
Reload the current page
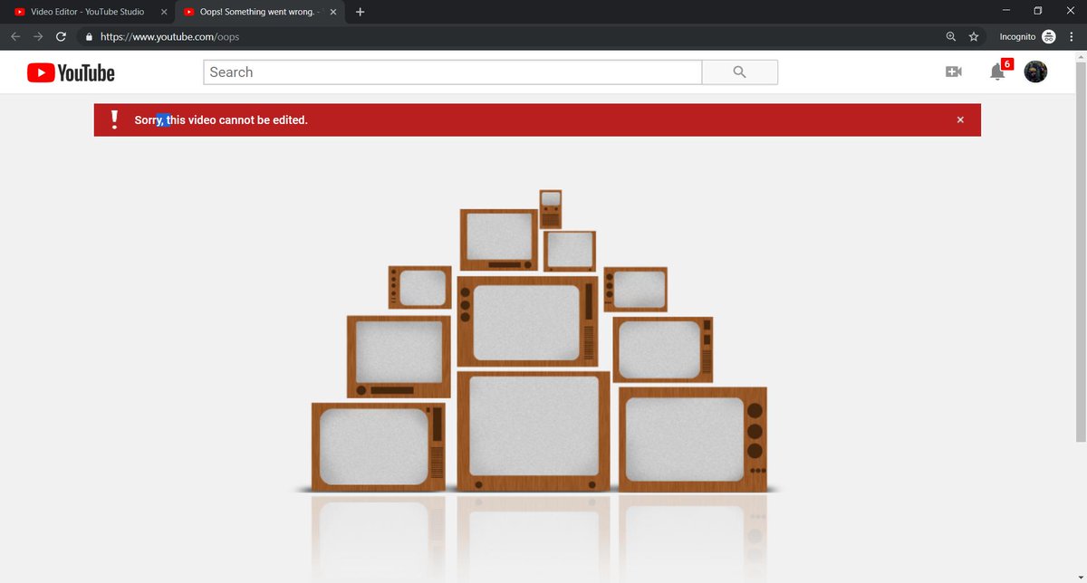click(x=62, y=36)
